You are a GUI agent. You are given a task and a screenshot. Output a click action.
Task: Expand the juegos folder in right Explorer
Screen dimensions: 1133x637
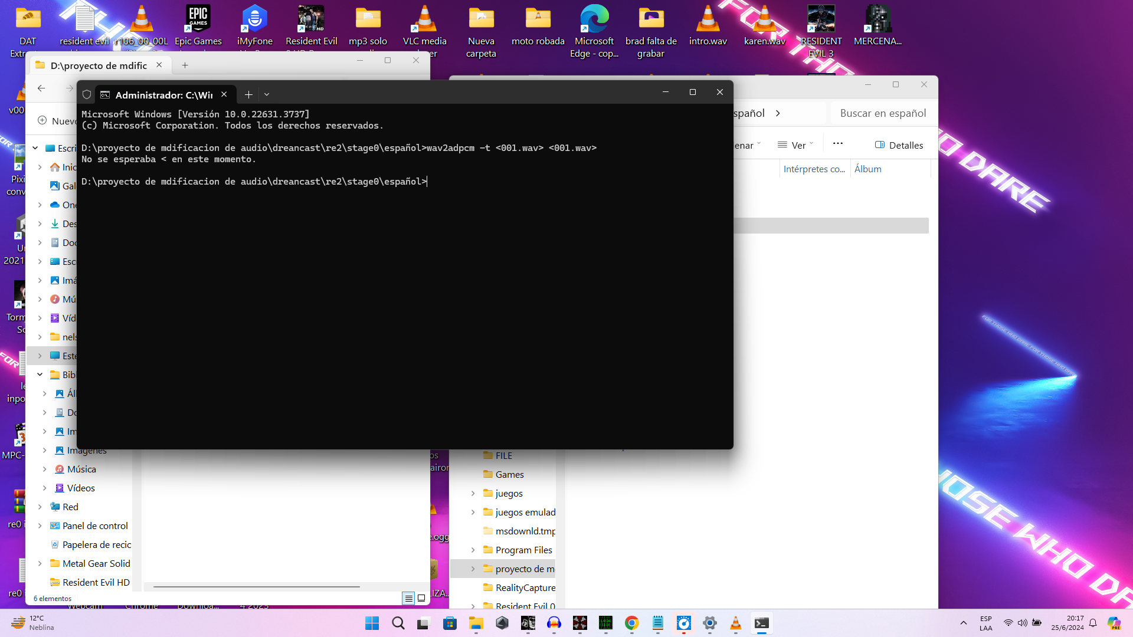tap(473, 494)
